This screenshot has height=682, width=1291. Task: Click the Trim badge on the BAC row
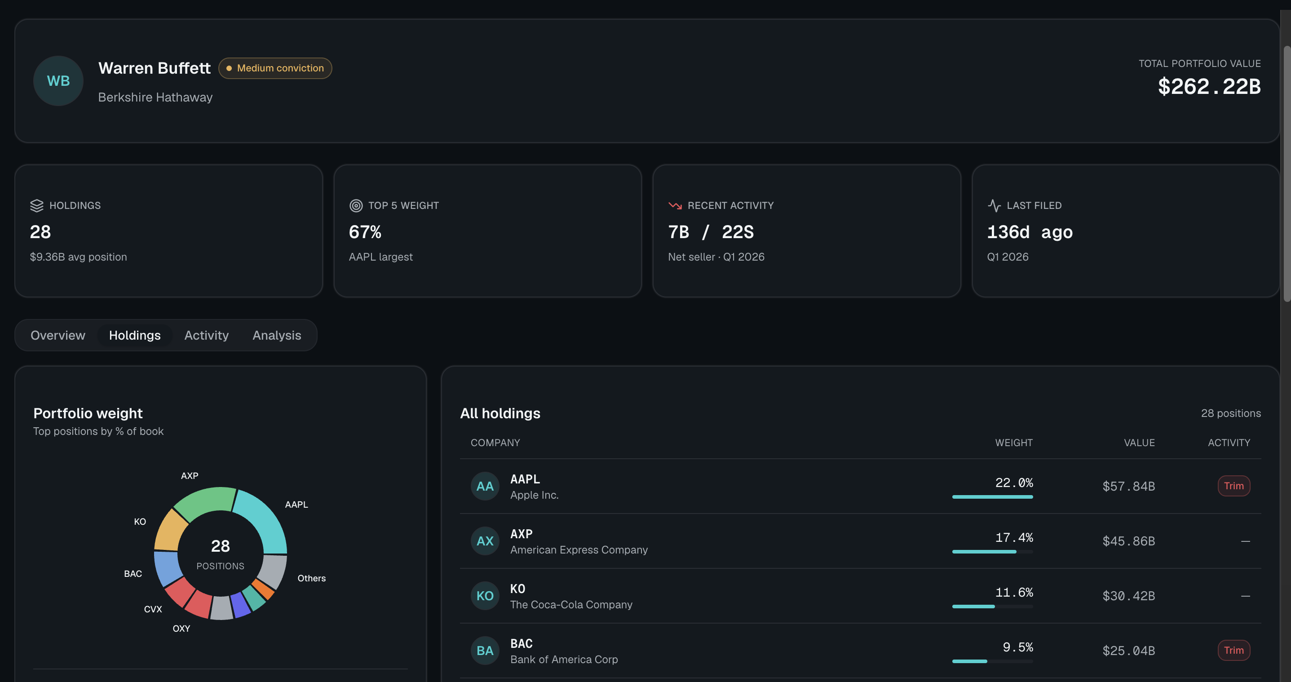(x=1234, y=651)
